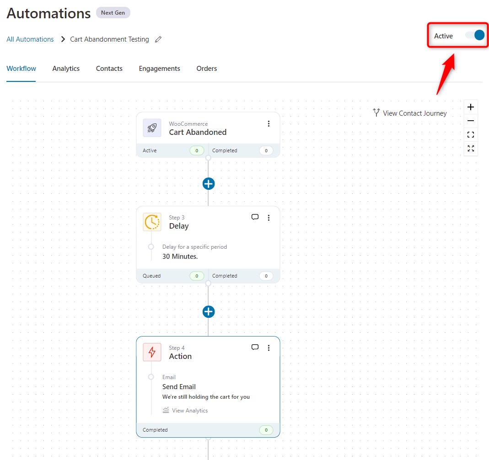Screen dimensions: 489x460
Task: Select the clock icon on the Delay step
Action: coord(152,222)
